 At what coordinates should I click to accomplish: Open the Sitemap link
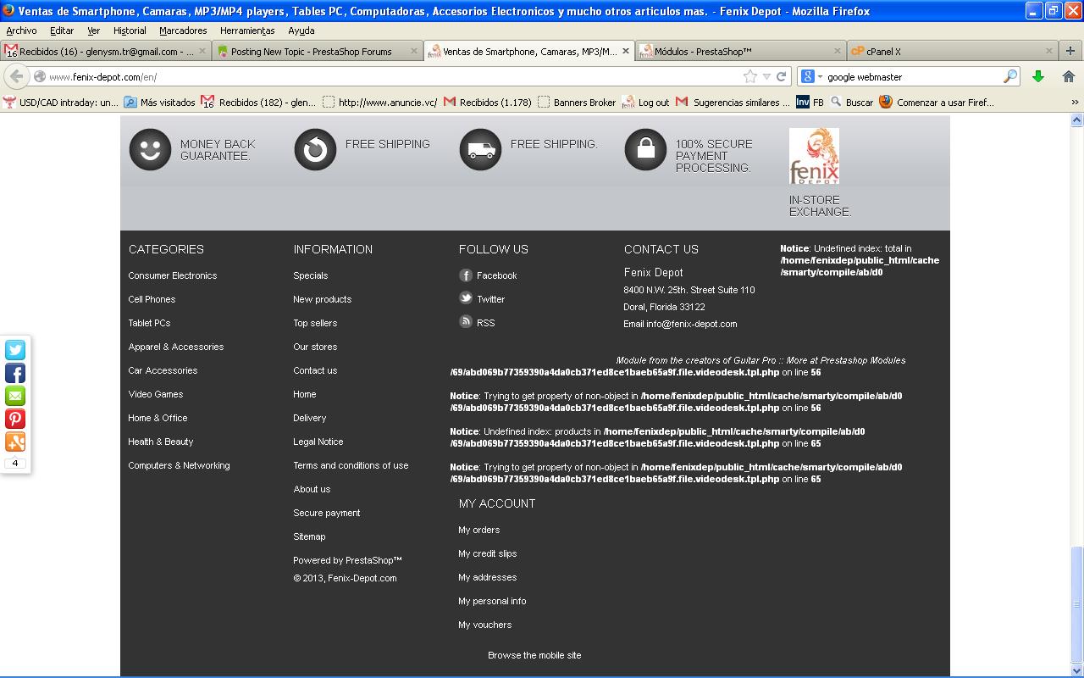click(310, 536)
